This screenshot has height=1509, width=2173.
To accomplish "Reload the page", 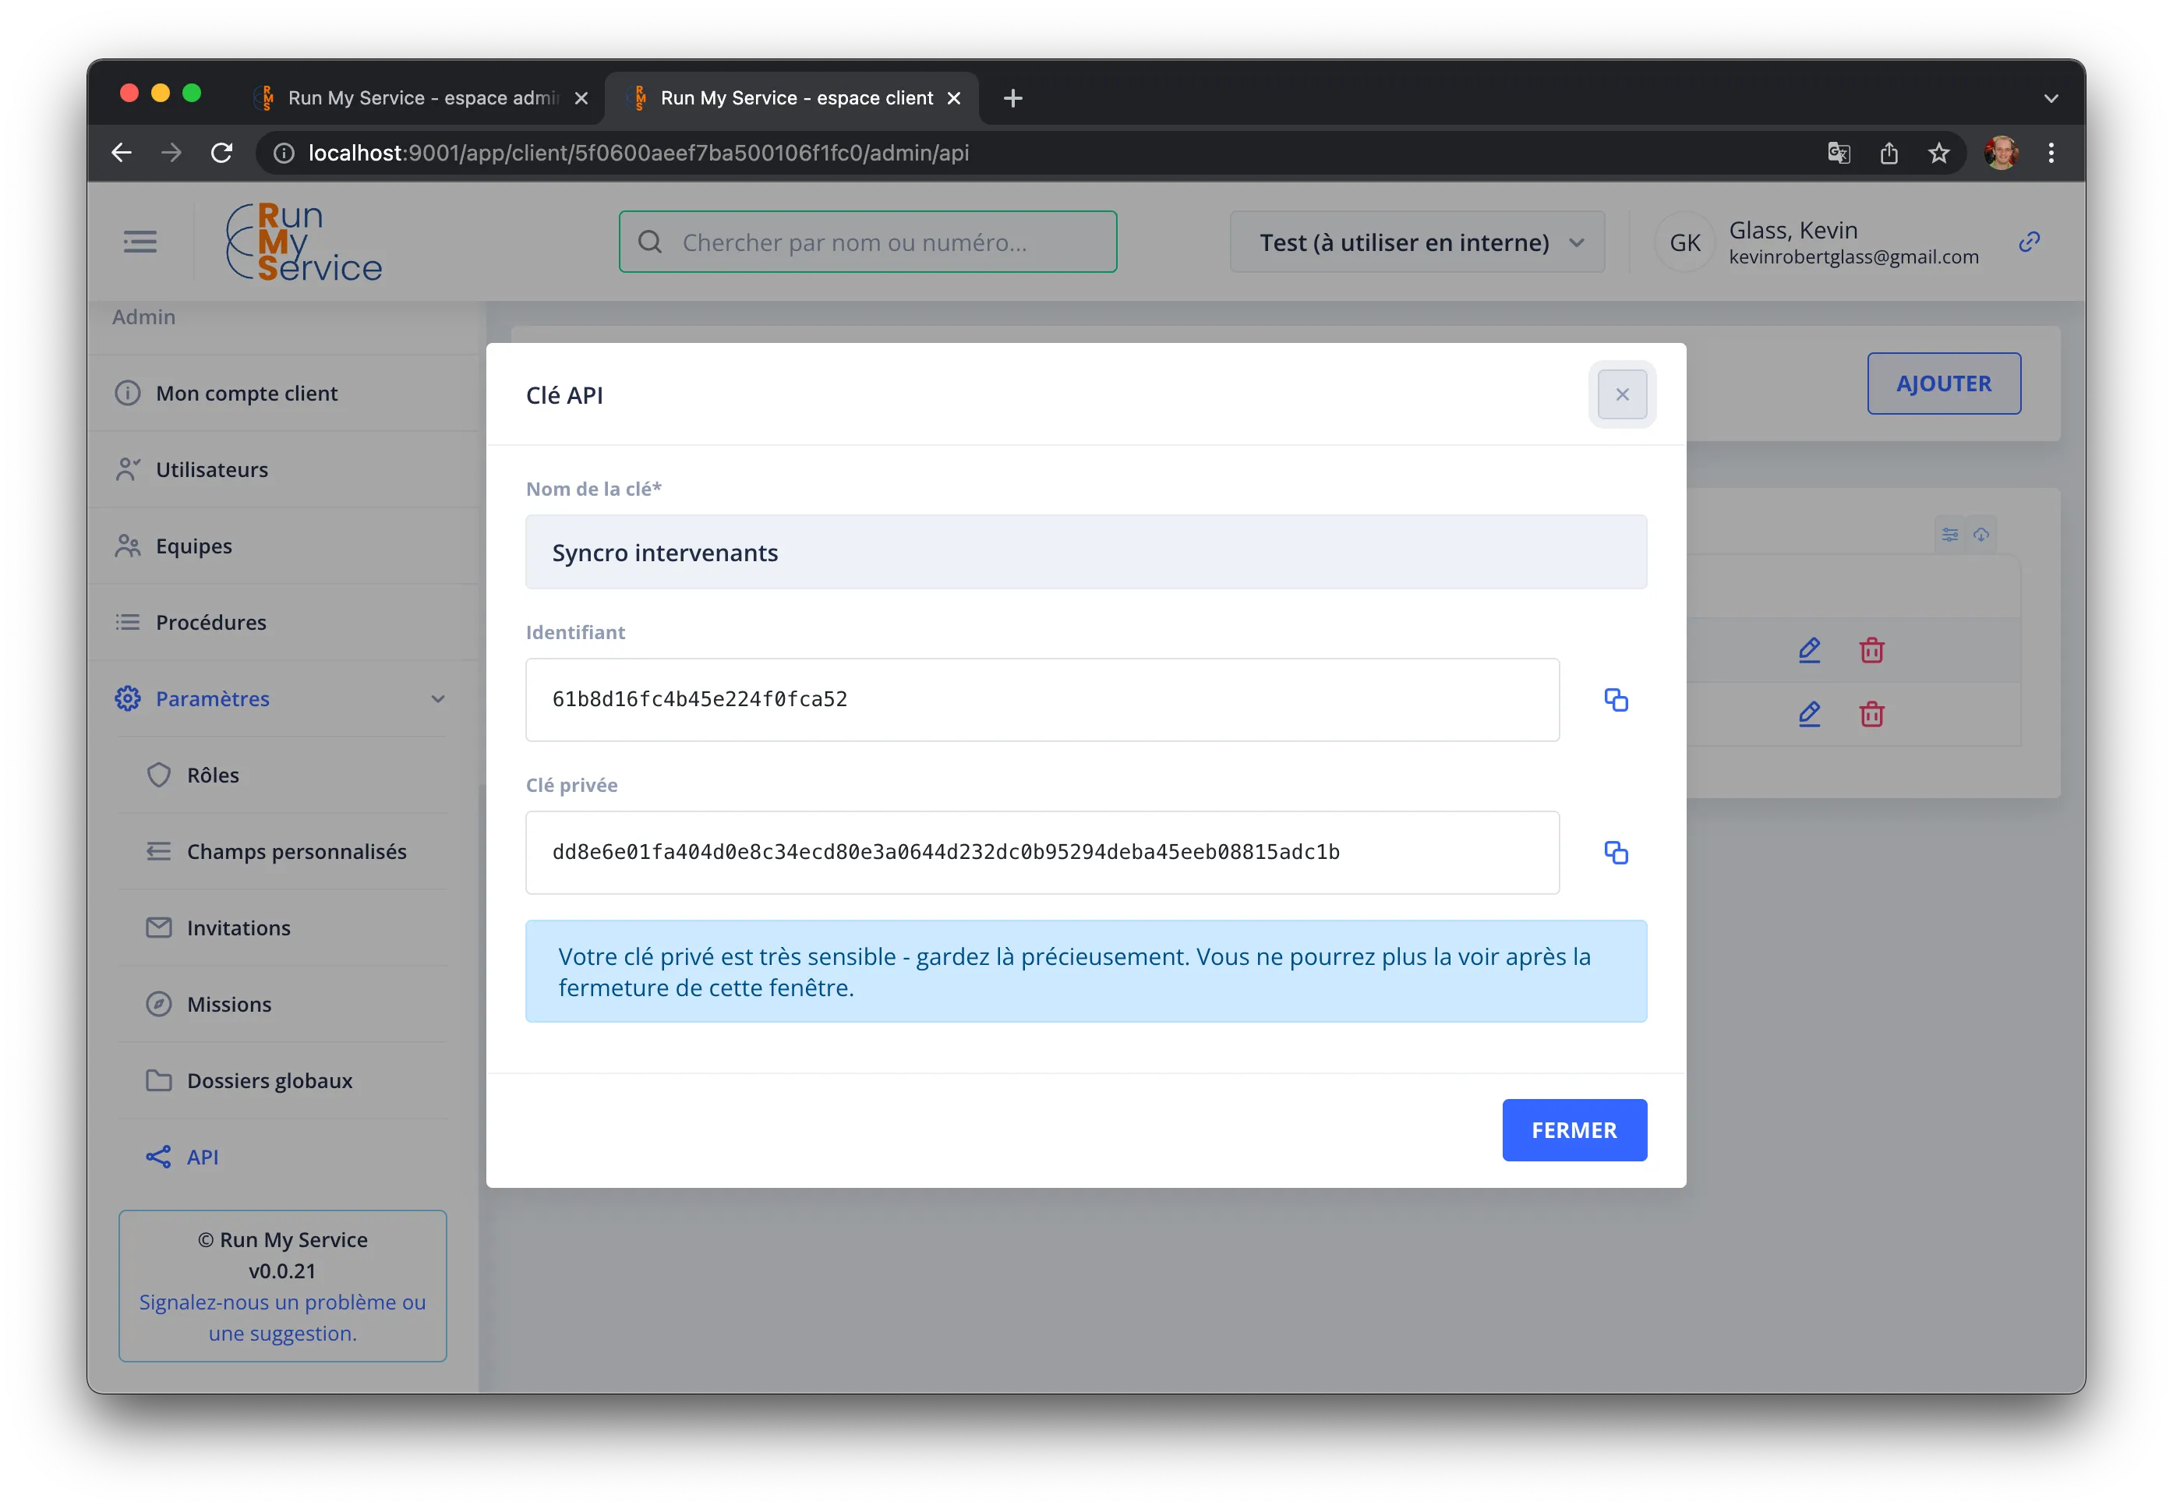I will point(222,154).
